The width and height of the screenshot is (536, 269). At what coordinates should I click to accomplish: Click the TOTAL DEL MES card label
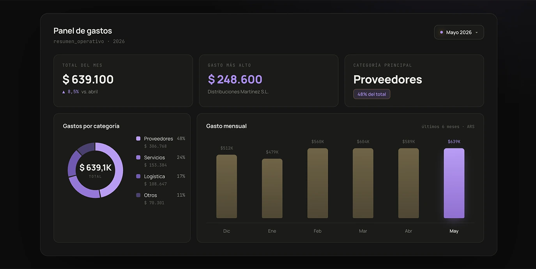click(x=82, y=65)
